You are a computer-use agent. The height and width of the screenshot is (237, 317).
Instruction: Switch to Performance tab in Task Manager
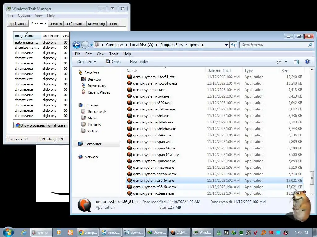(x=75, y=24)
